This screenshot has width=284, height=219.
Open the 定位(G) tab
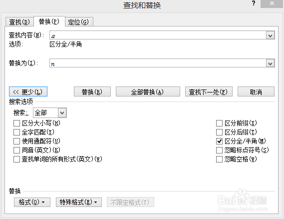[78, 22]
